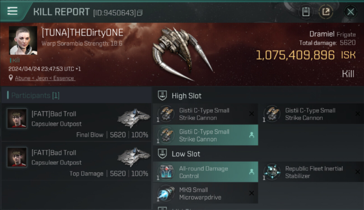Screen dimensions: 364x210
Task: Select Top Damage participant Bad Troll portrait
Action: point(17,157)
